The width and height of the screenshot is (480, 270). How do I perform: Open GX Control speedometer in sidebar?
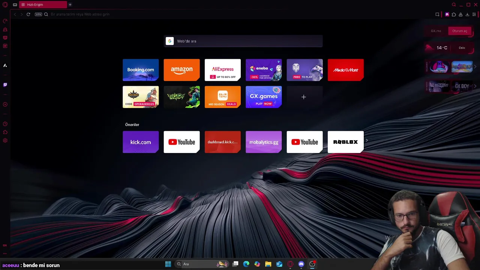5,21
